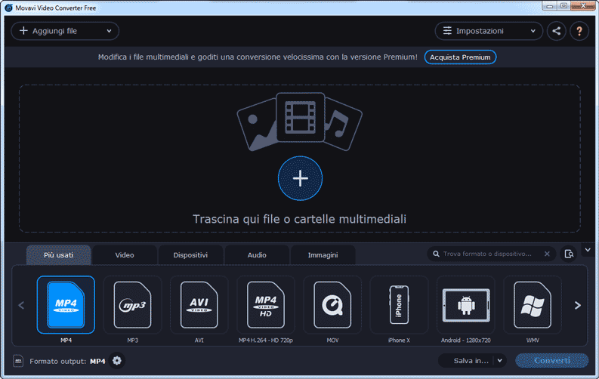599x379 pixels.
Task: Click the Acquista Premium button
Action: click(460, 57)
